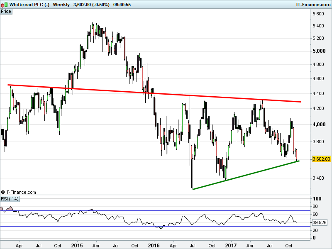Image resolution: width=332 pixels, height=249 pixels.
Task: Click the Whitbread PLC (-) title text
Action: (x=29, y=5)
